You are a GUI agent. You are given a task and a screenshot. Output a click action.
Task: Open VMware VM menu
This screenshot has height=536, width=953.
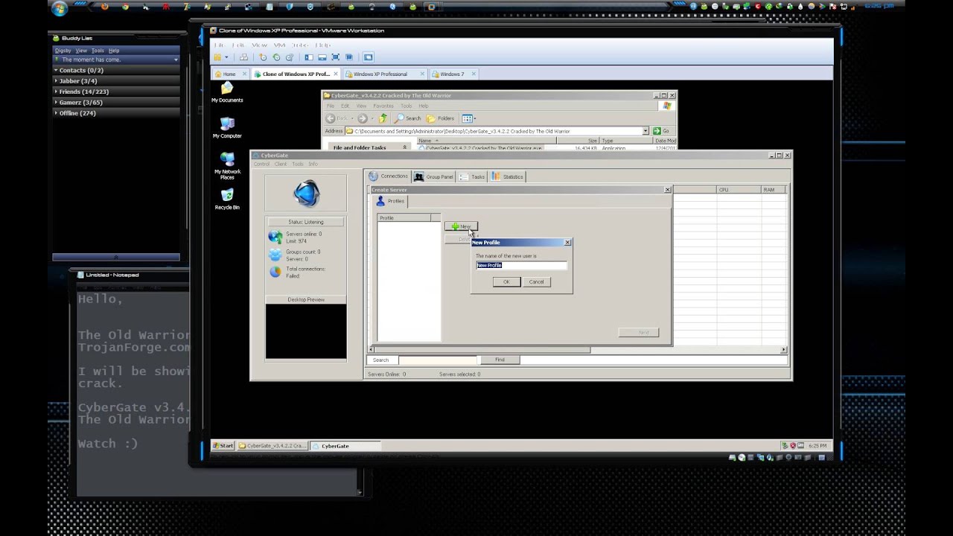(x=281, y=45)
